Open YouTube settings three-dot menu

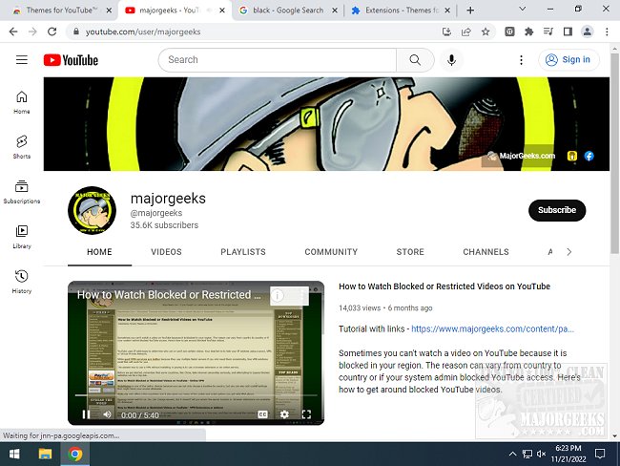click(x=521, y=60)
